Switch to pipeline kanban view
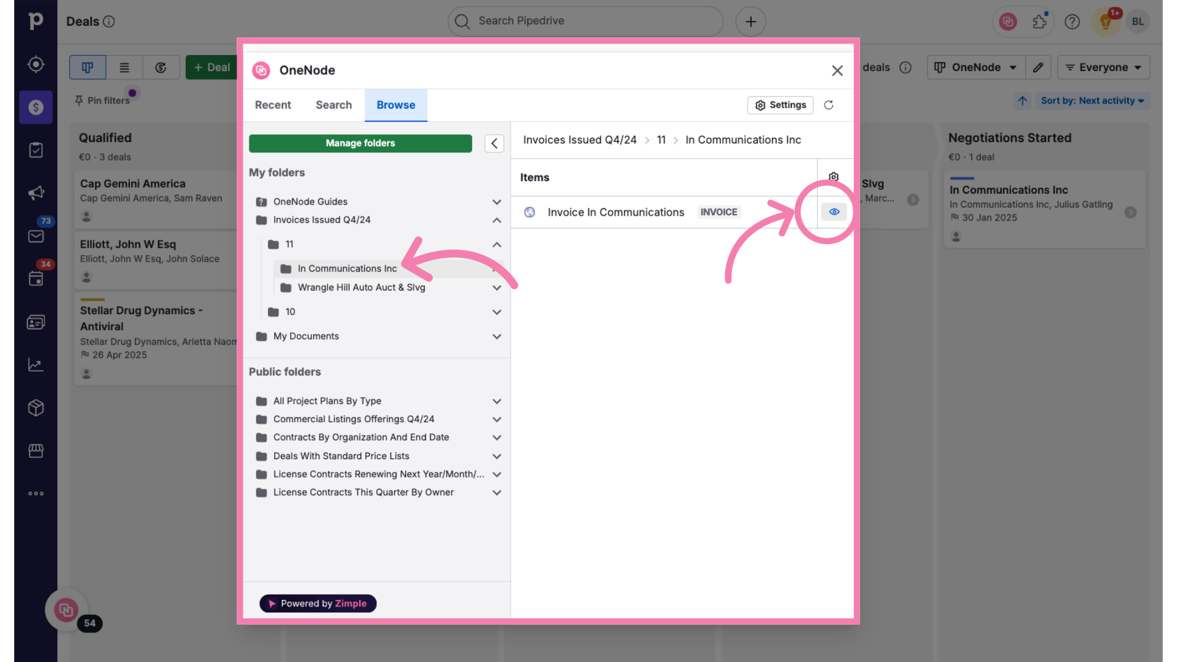This screenshot has height=662, width=1177. [x=88, y=67]
